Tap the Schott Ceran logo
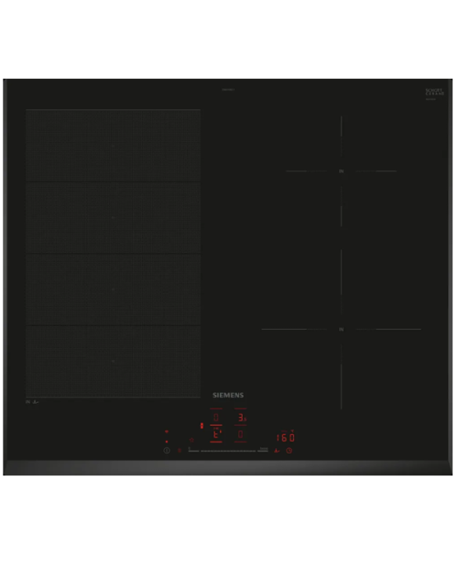Viewport: 458px width, 568px height. pyautogui.click(x=434, y=93)
